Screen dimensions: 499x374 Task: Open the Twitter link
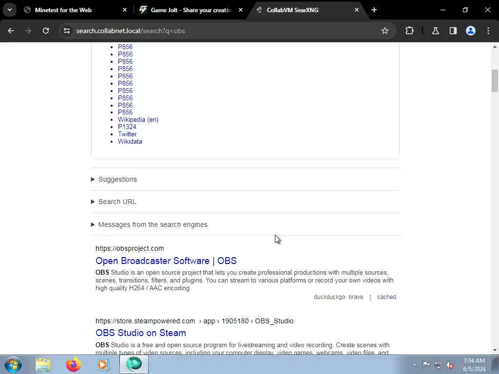(x=127, y=134)
